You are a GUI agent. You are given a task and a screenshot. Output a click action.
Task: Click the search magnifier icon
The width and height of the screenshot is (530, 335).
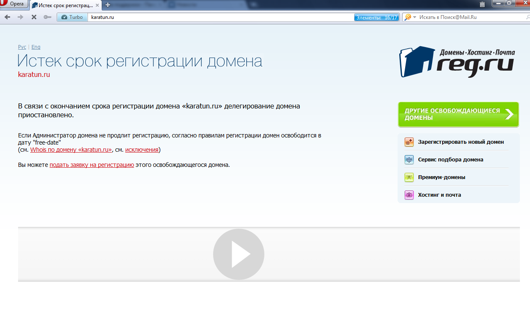(528, 17)
